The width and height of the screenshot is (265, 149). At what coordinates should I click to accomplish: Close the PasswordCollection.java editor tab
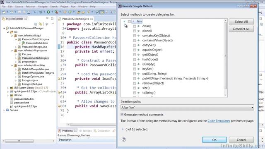point(92,19)
